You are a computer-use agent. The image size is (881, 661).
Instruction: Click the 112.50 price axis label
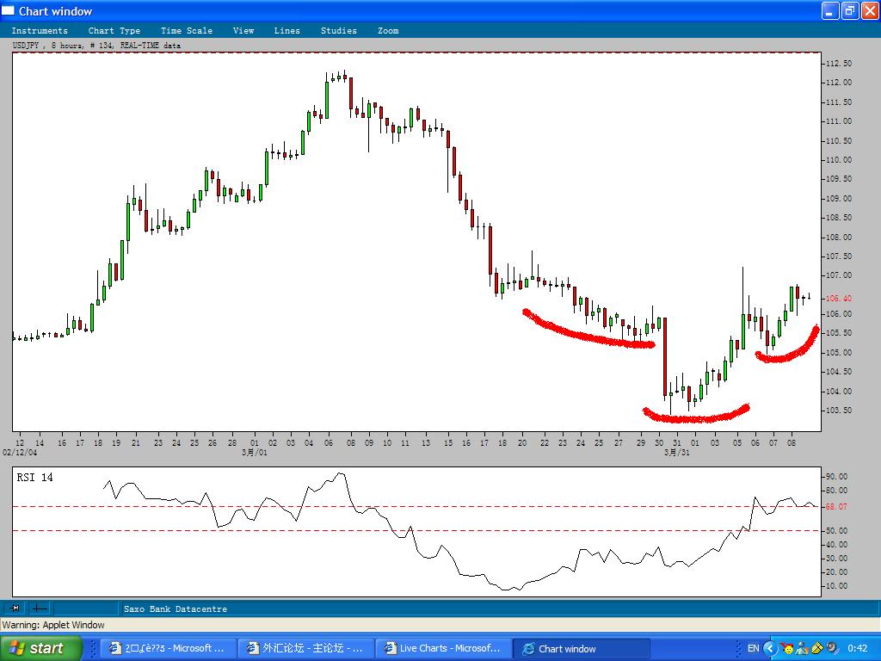tap(838, 64)
